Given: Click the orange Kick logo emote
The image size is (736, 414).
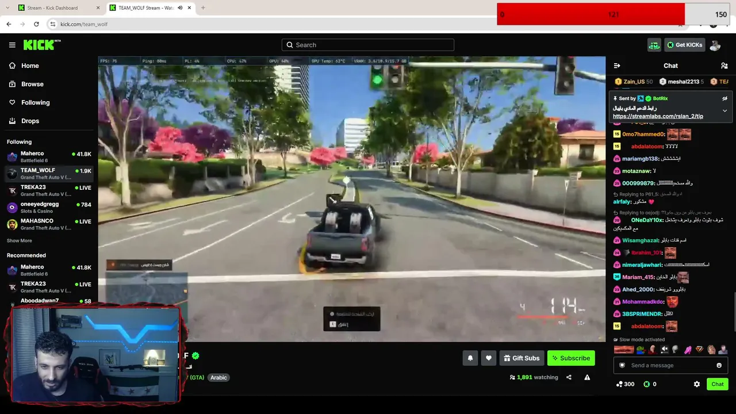Looking at the screenshot, I should pos(699,350).
